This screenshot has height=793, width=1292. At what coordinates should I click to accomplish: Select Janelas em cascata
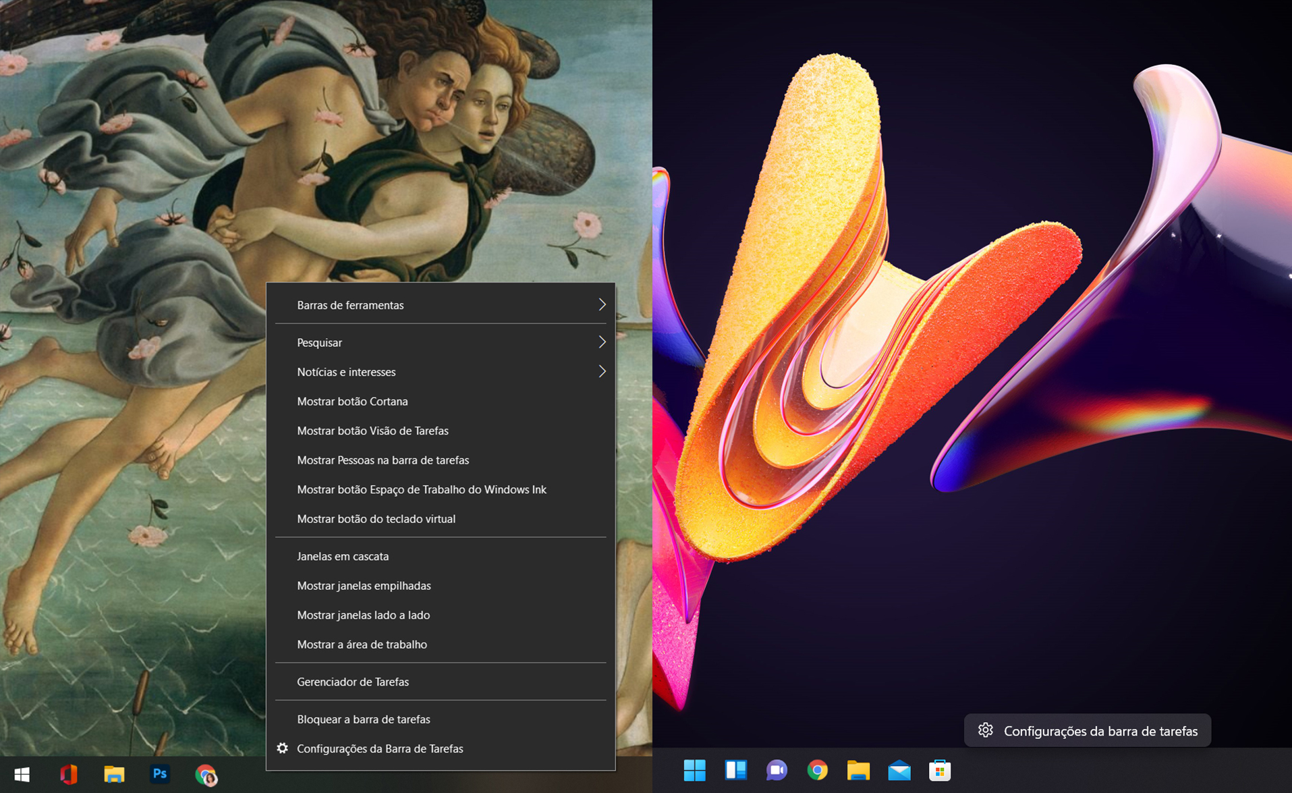pyautogui.click(x=441, y=556)
